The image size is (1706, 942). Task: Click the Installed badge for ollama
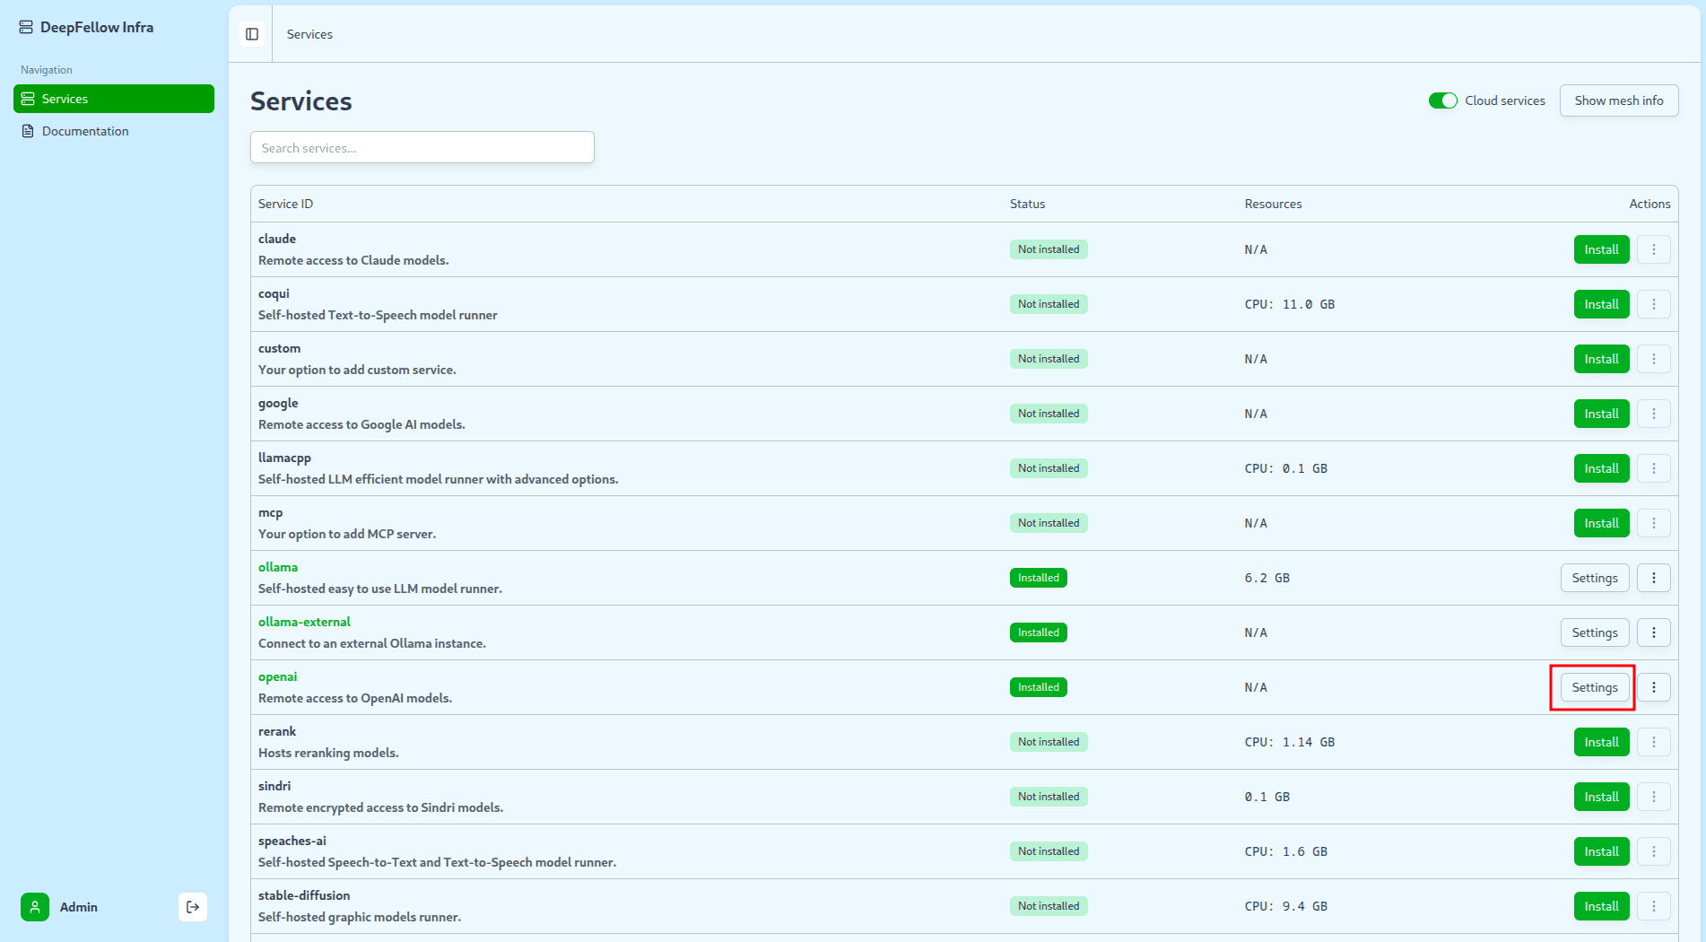pyautogui.click(x=1038, y=578)
